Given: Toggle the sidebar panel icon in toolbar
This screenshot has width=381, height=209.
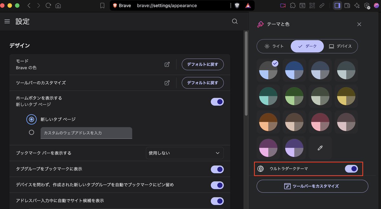Looking at the screenshot, I should (x=337, y=5).
